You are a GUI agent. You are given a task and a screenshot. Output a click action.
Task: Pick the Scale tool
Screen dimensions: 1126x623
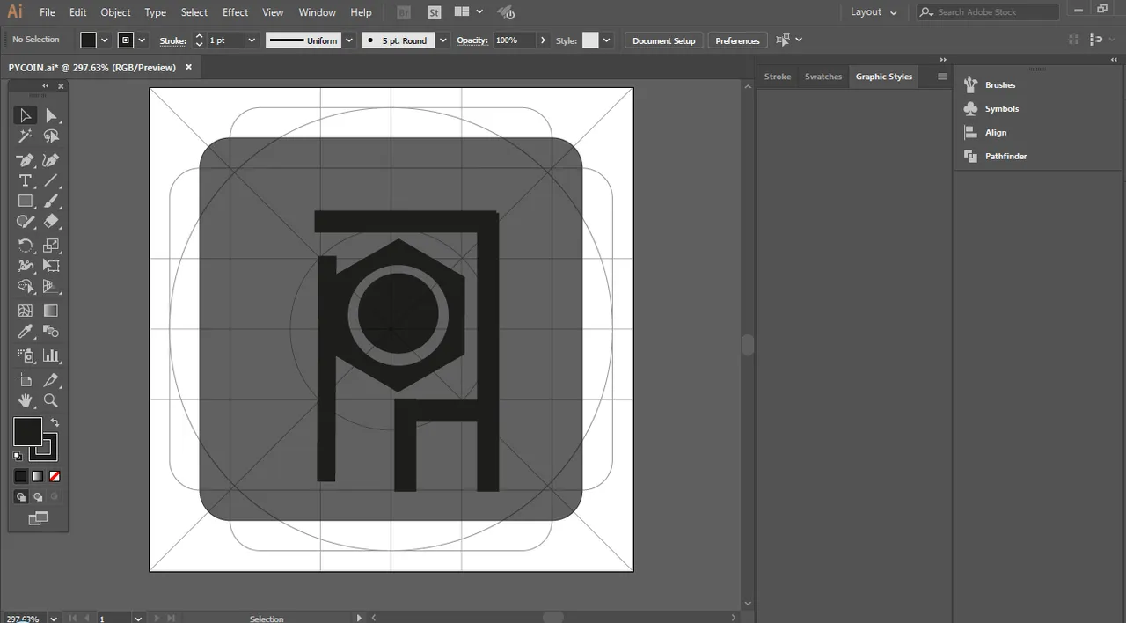pos(51,246)
